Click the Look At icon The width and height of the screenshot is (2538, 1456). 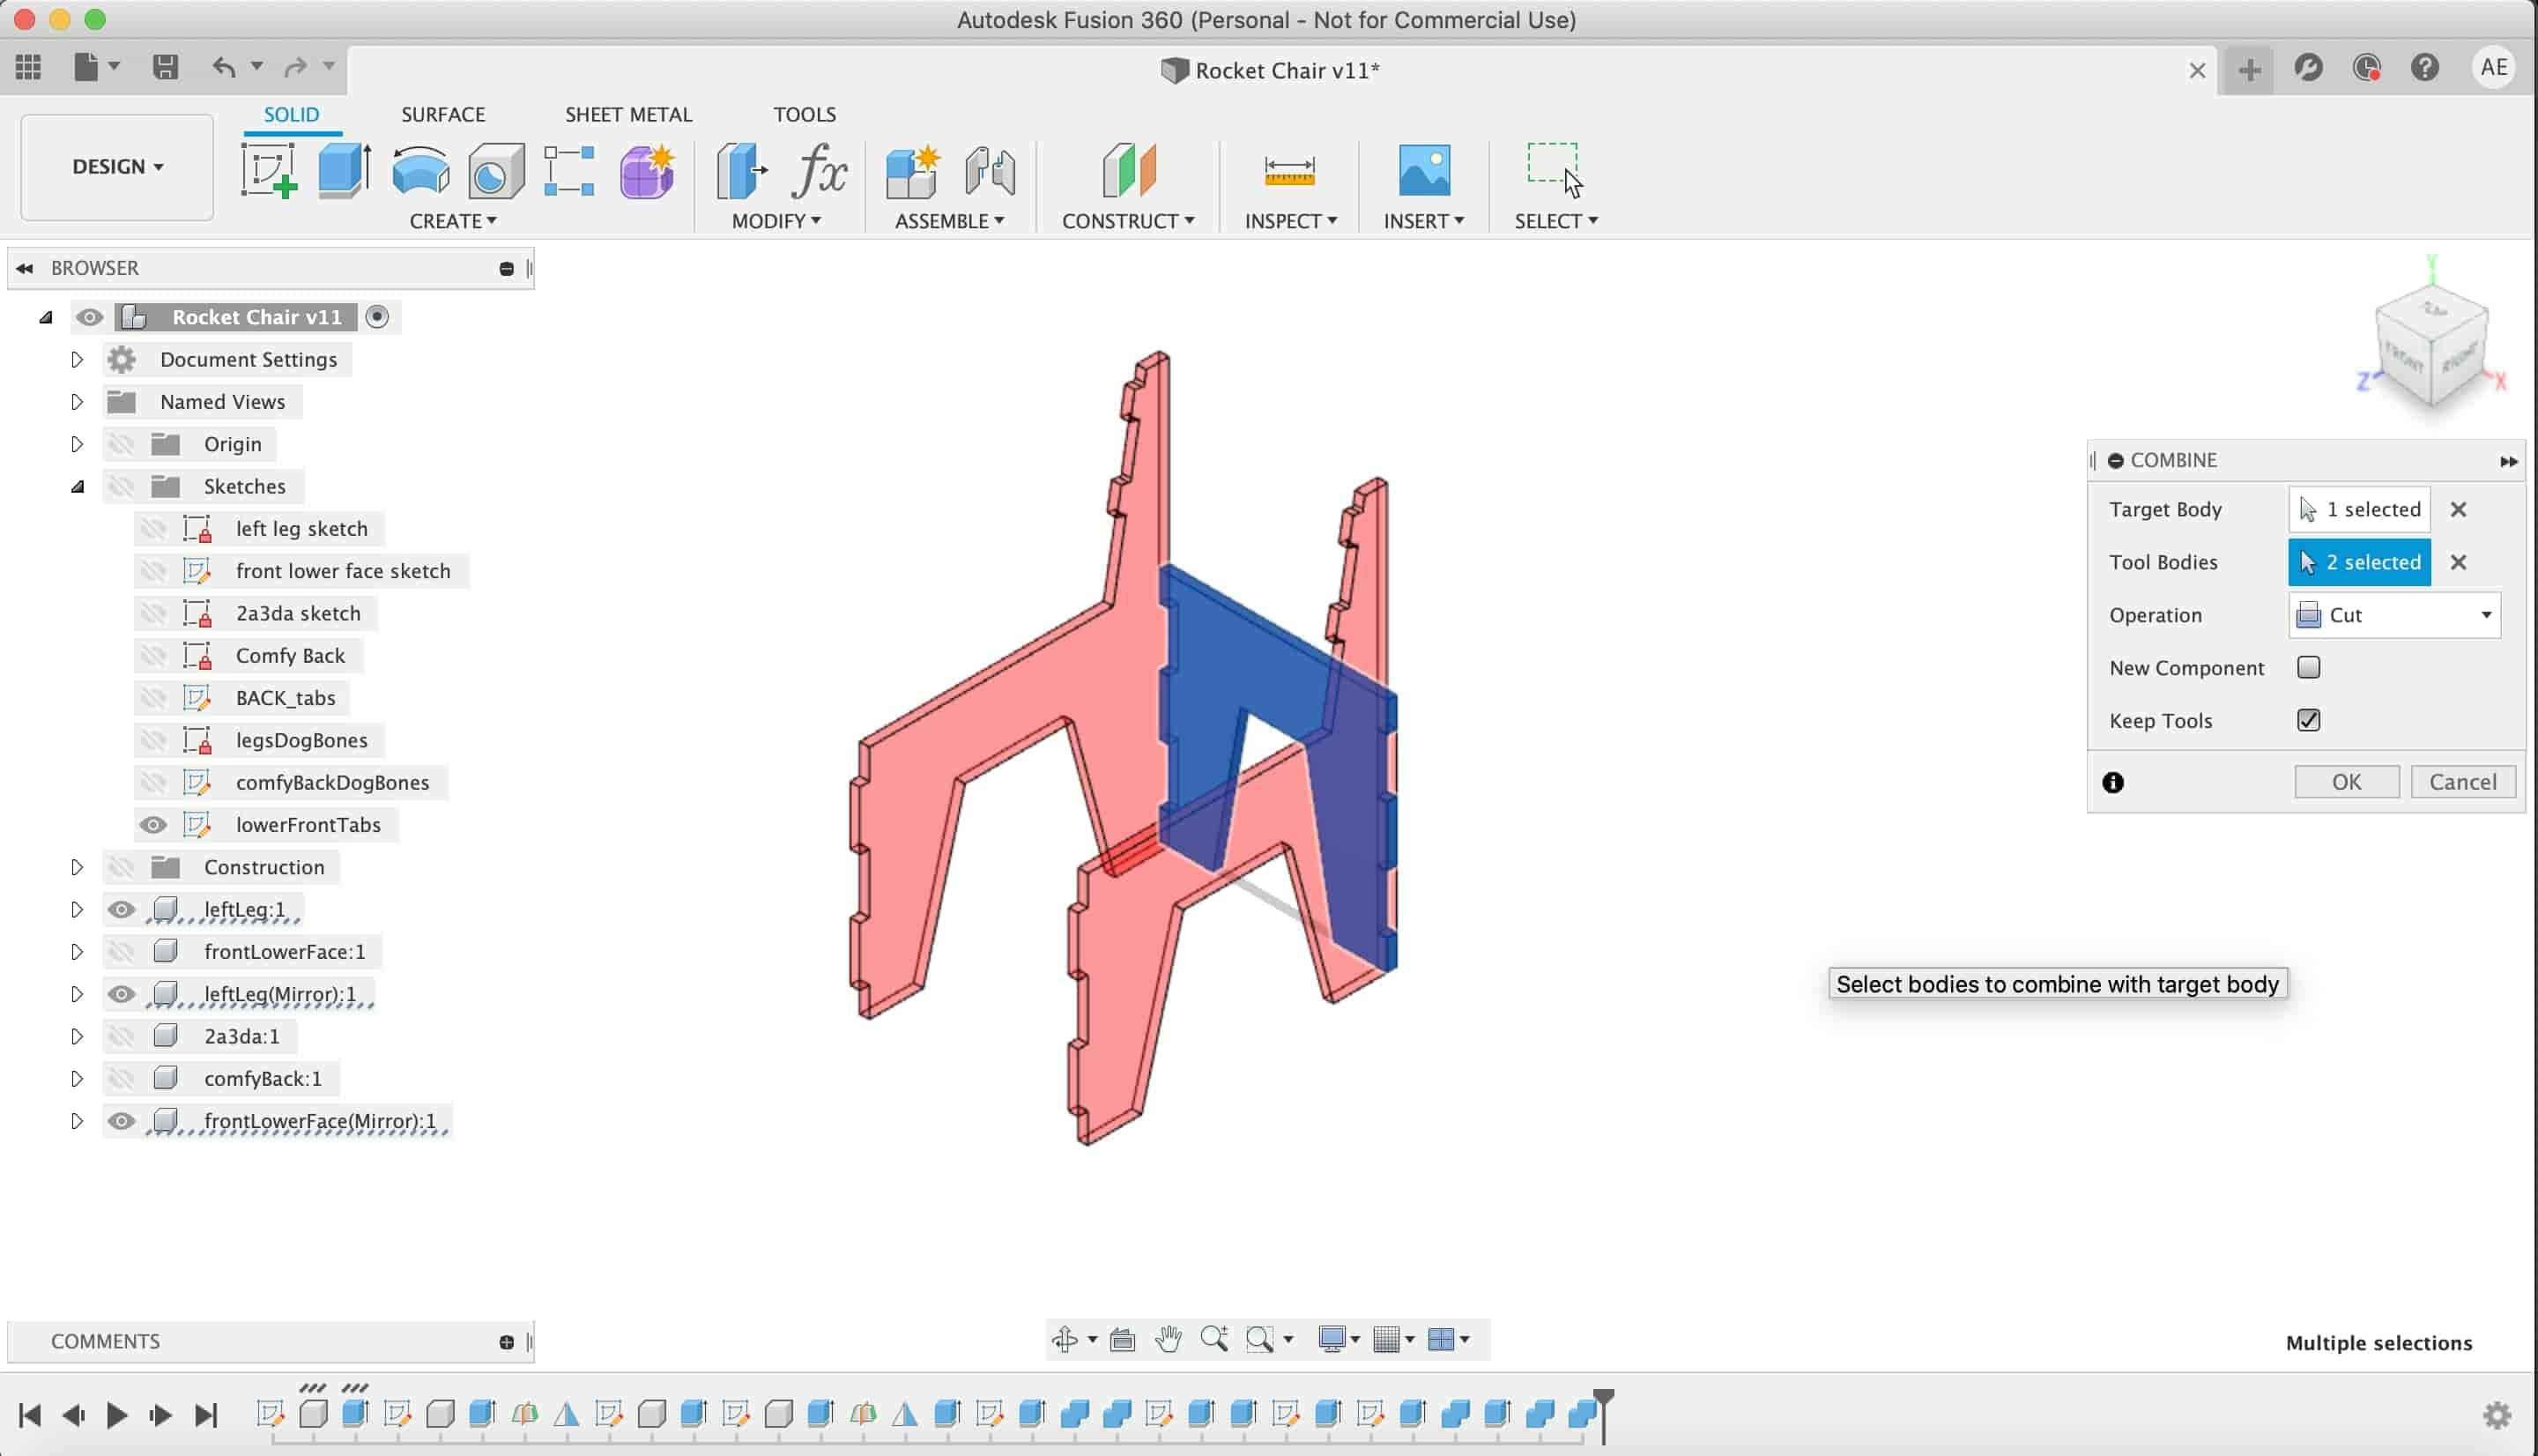[x=1123, y=1339]
